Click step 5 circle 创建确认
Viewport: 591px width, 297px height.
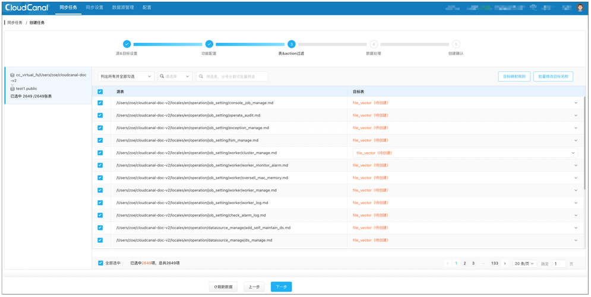[456, 44]
